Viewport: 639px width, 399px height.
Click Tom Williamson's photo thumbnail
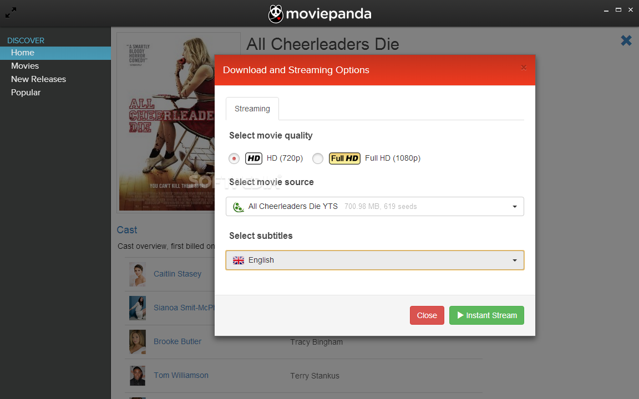click(x=138, y=376)
